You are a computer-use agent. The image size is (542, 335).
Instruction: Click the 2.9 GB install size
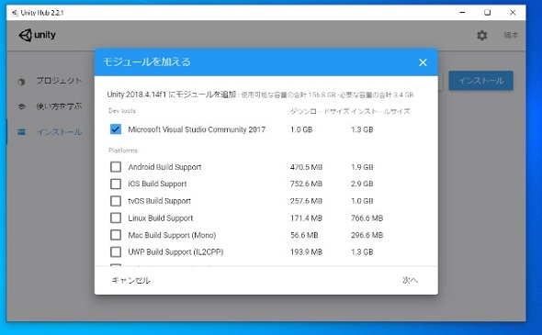coord(362,184)
